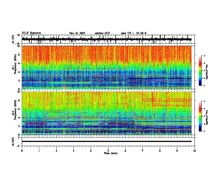219x169 pixels.
Task: Click the "5" tick on the time axis
Action: (108, 151)
